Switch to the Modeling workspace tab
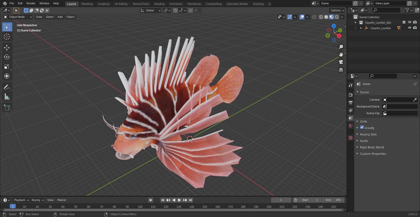 point(87,4)
